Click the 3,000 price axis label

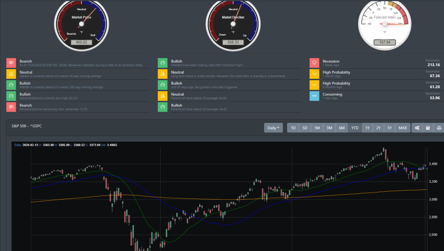[x=433, y=199]
